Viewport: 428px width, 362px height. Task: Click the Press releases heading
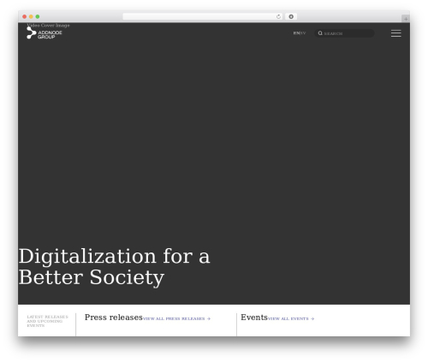pos(114,317)
